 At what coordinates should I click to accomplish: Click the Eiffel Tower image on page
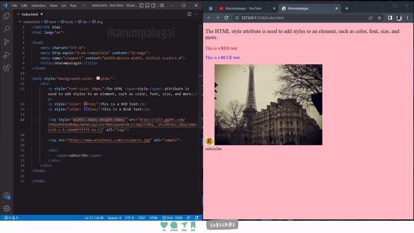(x=268, y=105)
